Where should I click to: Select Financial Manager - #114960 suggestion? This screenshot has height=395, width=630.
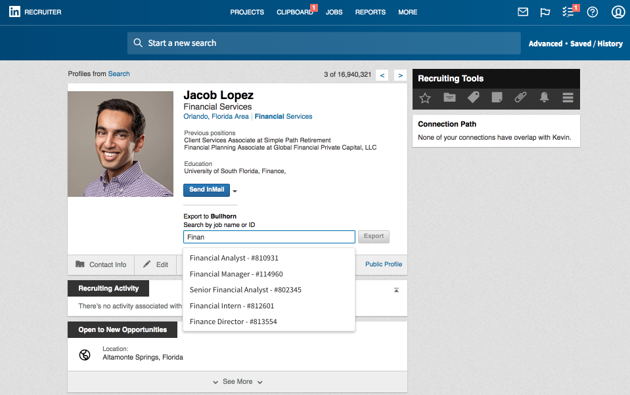(x=269, y=274)
